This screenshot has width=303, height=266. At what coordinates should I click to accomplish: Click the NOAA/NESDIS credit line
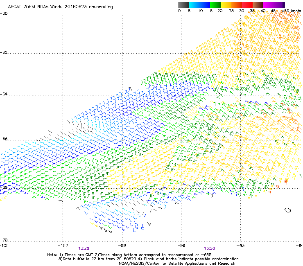click(177, 264)
